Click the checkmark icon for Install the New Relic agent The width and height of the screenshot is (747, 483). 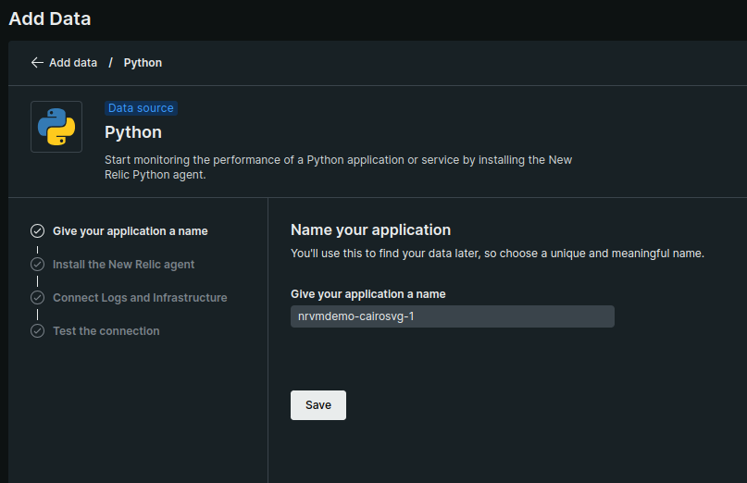click(x=38, y=265)
